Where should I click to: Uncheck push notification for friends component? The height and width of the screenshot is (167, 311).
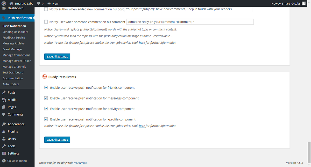[x=46, y=87]
